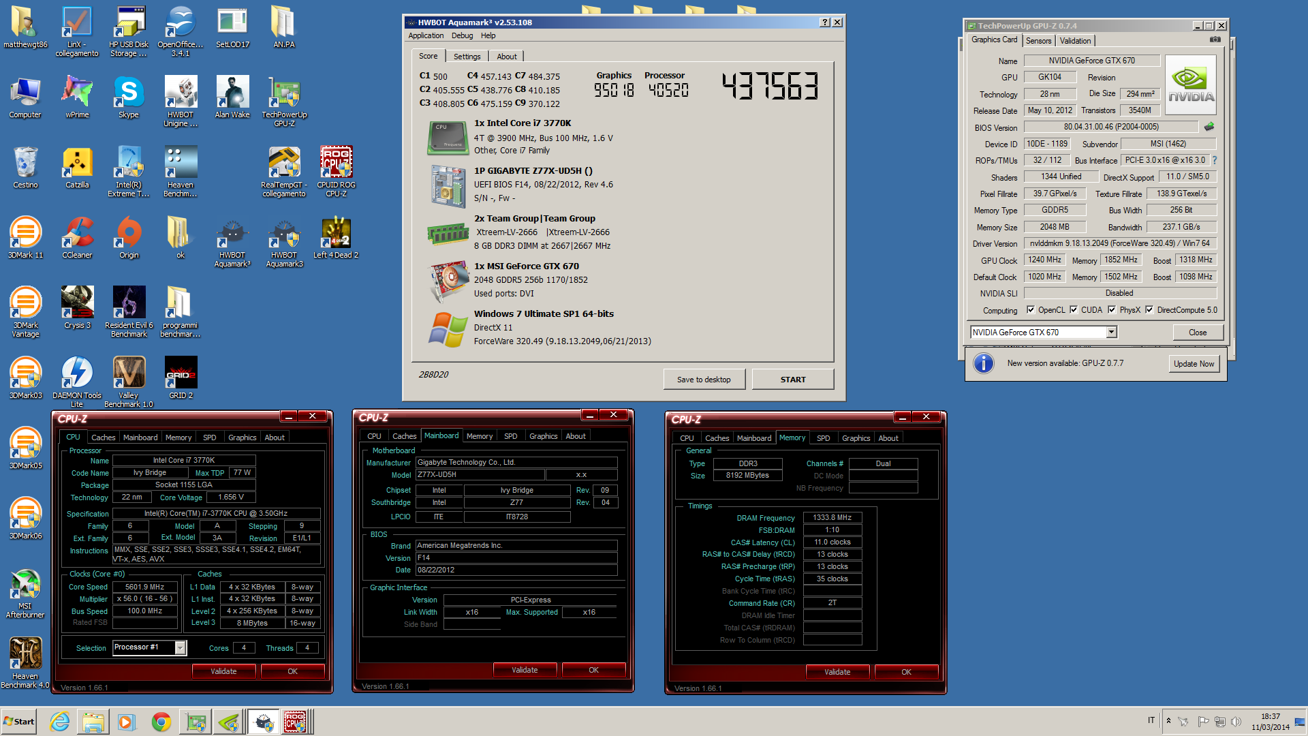Click Save to desktop button
This screenshot has width=1308, height=736.
pyautogui.click(x=704, y=380)
